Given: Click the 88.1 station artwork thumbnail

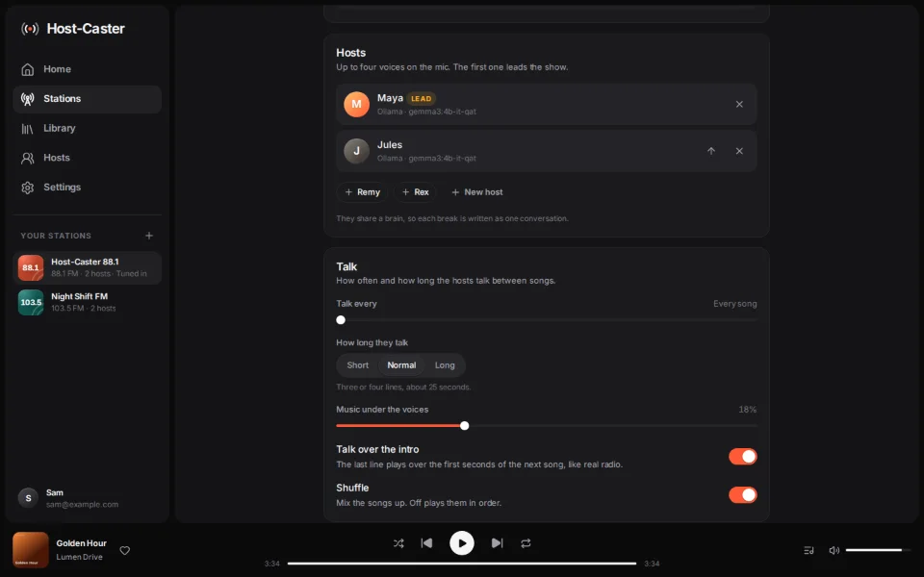Looking at the screenshot, I should (x=31, y=268).
